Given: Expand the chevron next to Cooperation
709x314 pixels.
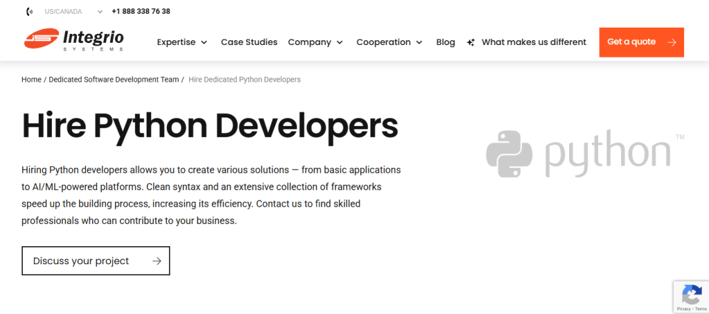Looking at the screenshot, I should coord(419,43).
